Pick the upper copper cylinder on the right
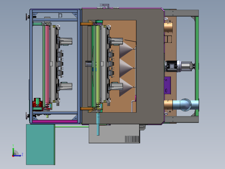The width and height of the screenshot is (225, 169). click(168, 28)
